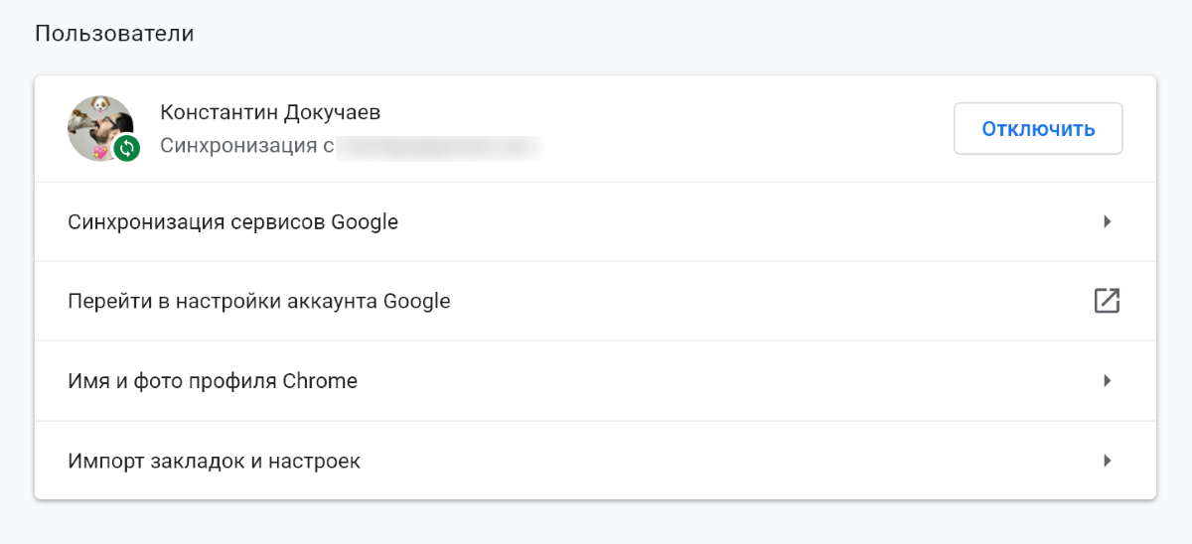The width and height of the screenshot is (1192, 544).
Task: Click the user name "Константин Докучаев"
Action: pyautogui.click(x=270, y=112)
